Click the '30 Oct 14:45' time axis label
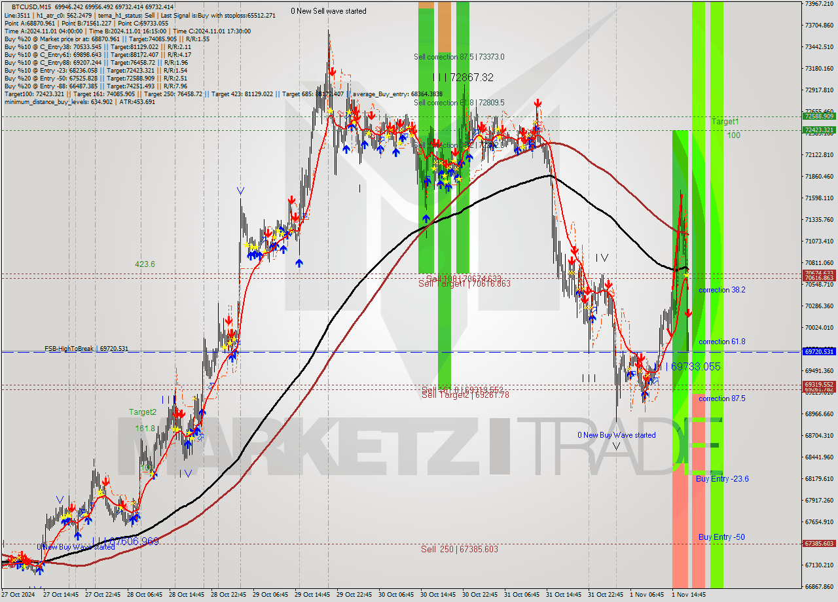 [x=439, y=595]
